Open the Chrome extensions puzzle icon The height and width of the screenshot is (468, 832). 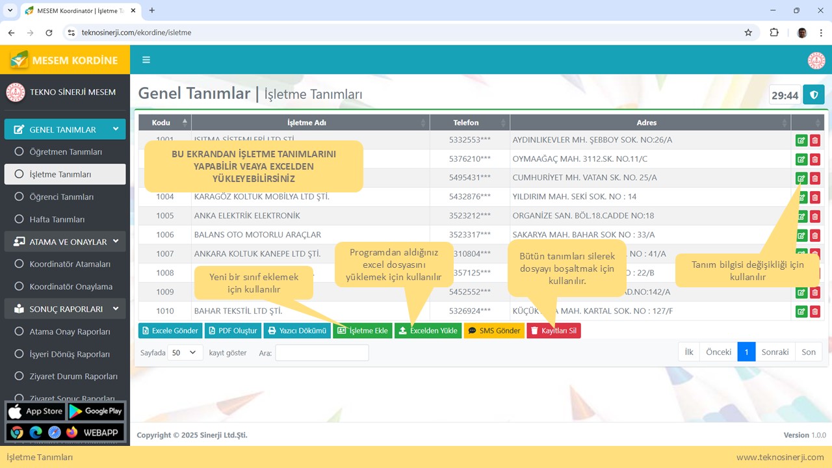pyautogui.click(x=774, y=32)
